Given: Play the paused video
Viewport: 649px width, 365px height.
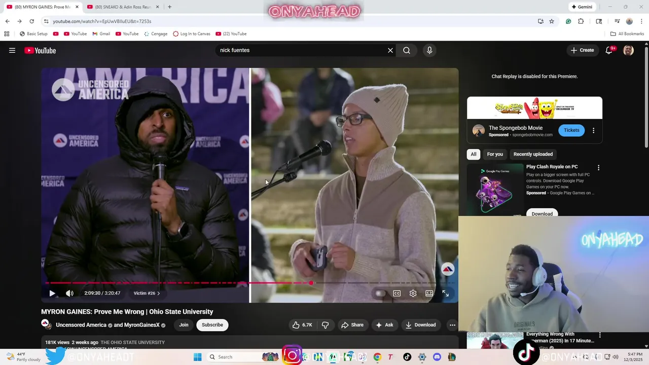Looking at the screenshot, I should coord(52,293).
